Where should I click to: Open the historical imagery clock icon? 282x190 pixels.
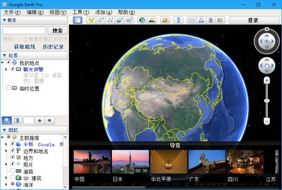[x=142, y=20]
